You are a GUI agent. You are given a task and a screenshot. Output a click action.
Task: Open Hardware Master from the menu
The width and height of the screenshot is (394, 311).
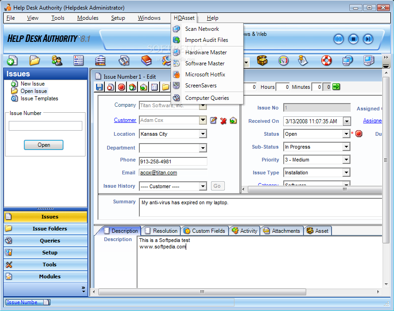(x=207, y=52)
